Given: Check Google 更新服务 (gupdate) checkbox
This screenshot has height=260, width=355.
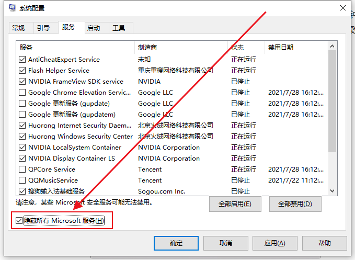Looking at the screenshot, I should click(22, 104).
